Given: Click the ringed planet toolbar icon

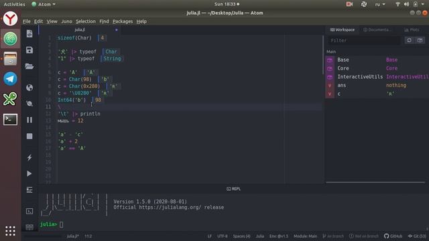Looking at the screenshot, I should coord(29,104).
